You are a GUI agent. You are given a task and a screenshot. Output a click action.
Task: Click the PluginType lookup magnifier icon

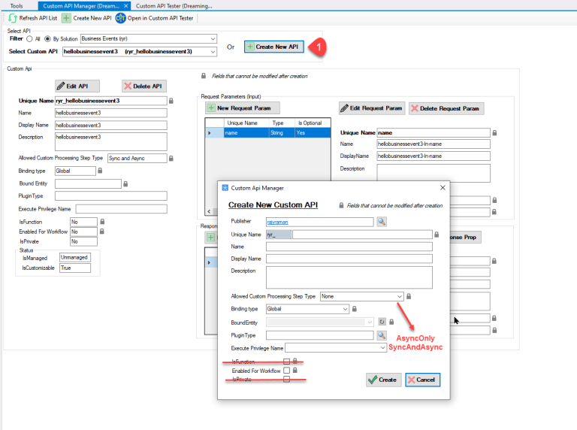[382, 335]
